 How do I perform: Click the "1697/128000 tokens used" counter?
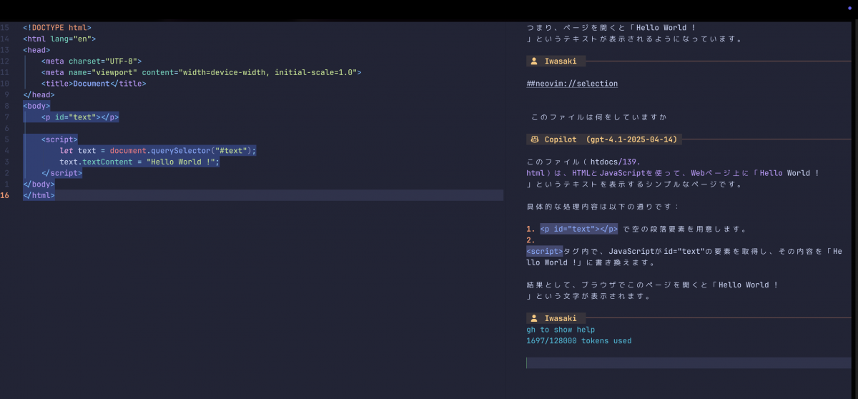click(578, 341)
